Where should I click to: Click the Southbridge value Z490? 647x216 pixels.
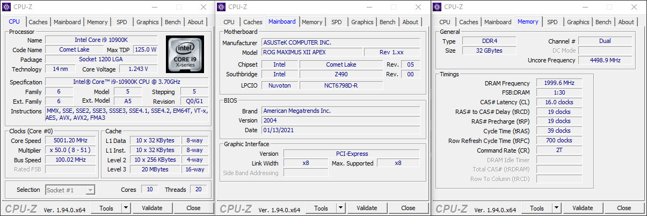click(x=341, y=75)
